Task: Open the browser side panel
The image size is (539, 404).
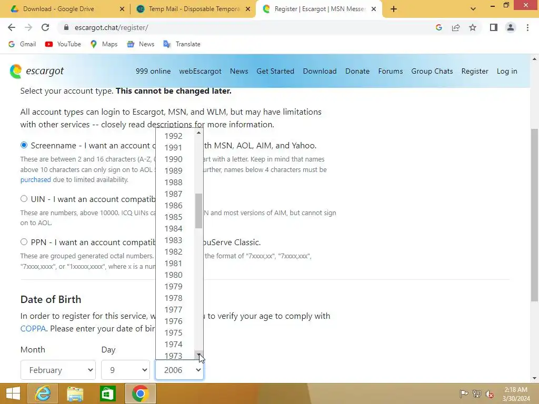Action: 494,27
